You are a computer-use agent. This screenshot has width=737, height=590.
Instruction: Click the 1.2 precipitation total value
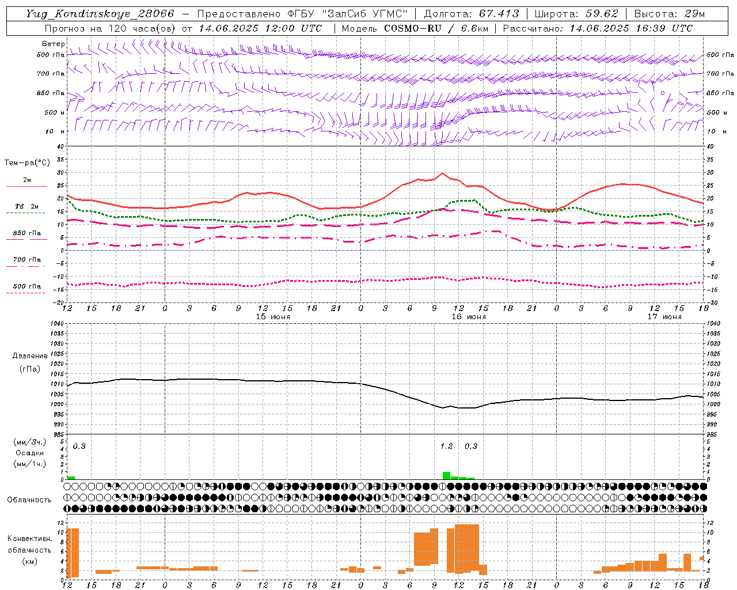click(x=447, y=446)
